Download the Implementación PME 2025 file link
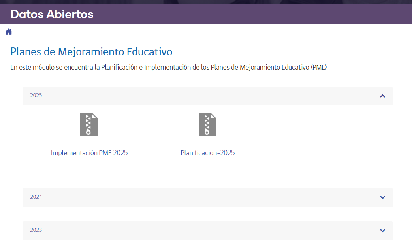Screen dimensions: 412x252 (89, 153)
